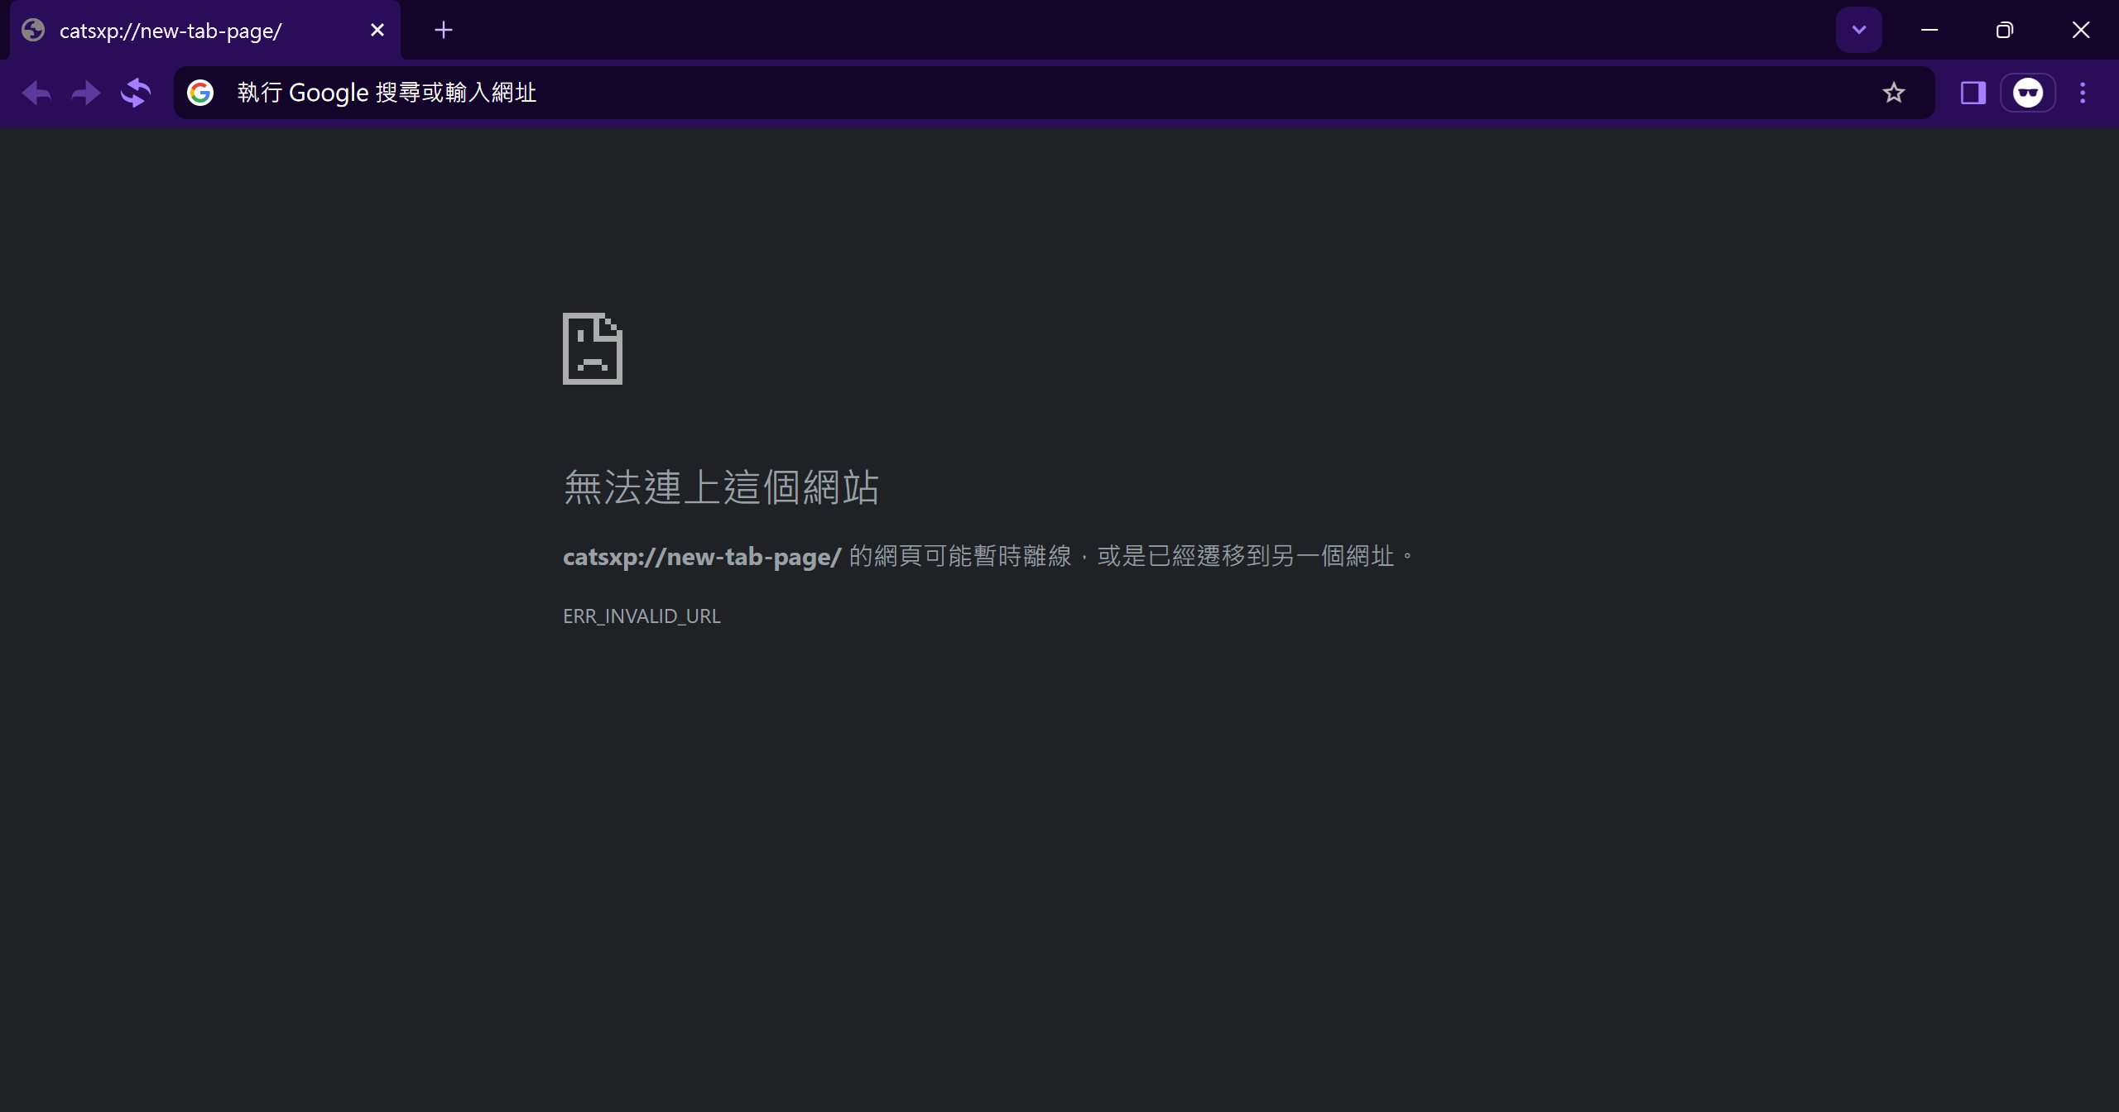Expand the tab search dropdown chevron
Image resolution: width=2119 pixels, height=1112 pixels.
(x=1859, y=31)
